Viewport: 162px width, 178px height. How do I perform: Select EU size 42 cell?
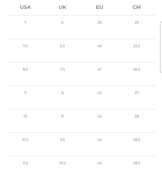click(x=99, y=93)
